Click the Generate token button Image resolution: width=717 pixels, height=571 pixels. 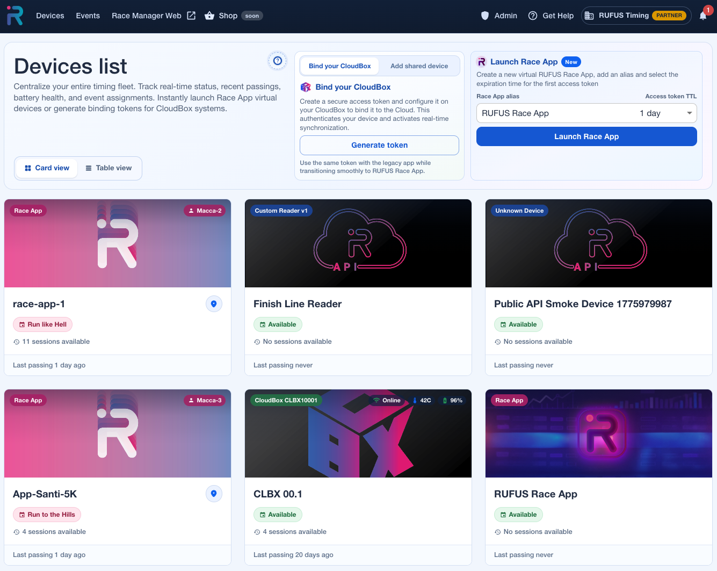click(x=379, y=145)
